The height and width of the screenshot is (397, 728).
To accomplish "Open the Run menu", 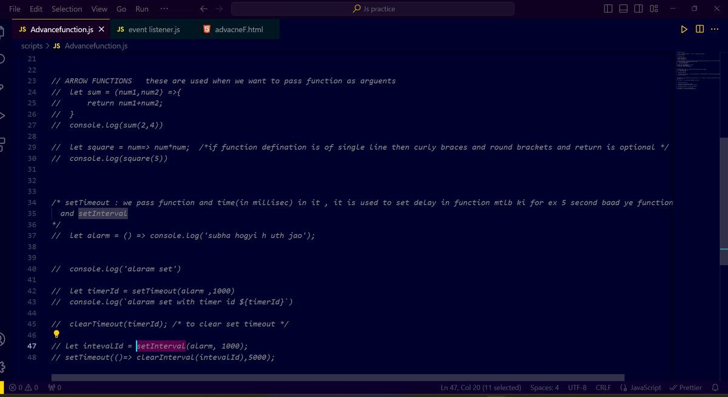I will (x=141, y=9).
